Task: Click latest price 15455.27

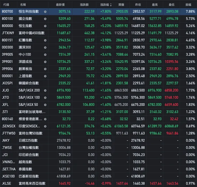Action: click(x=64, y=26)
